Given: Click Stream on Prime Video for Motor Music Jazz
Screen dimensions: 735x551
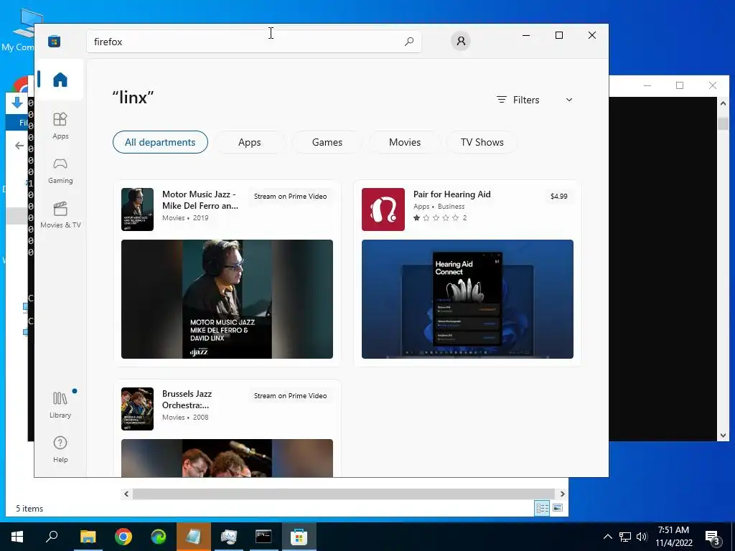Looking at the screenshot, I should point(290,197).
